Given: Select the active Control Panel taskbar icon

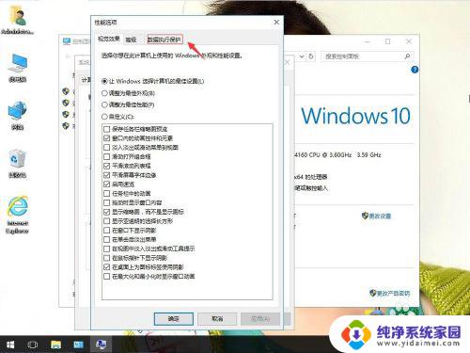Looking at the screenshot, I should [x=101, y=345].
